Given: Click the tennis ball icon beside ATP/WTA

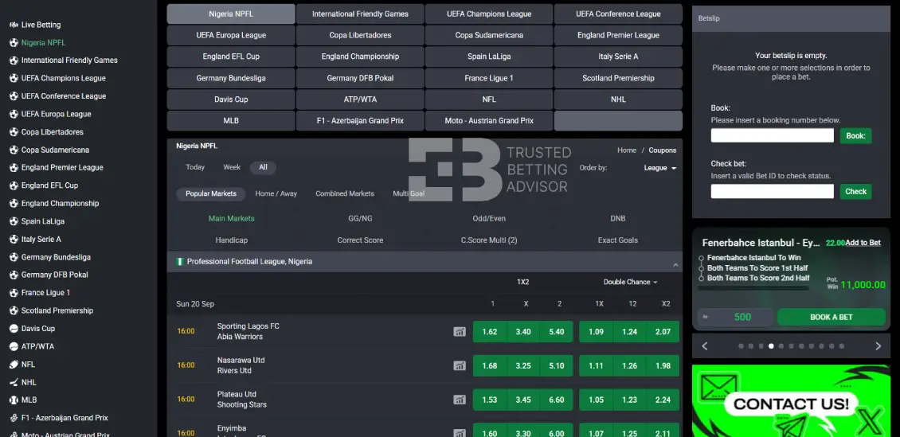Looking at the screenshot, I should tap(14, 346).
